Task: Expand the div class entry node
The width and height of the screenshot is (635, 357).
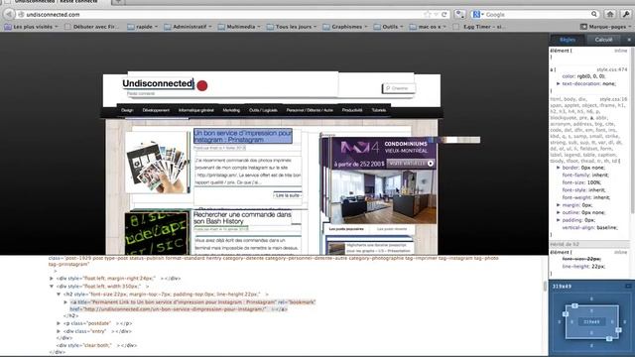Action: [x=59, y=331]
